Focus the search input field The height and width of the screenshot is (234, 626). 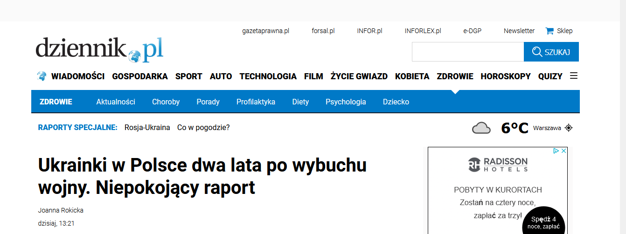(467, 52)
